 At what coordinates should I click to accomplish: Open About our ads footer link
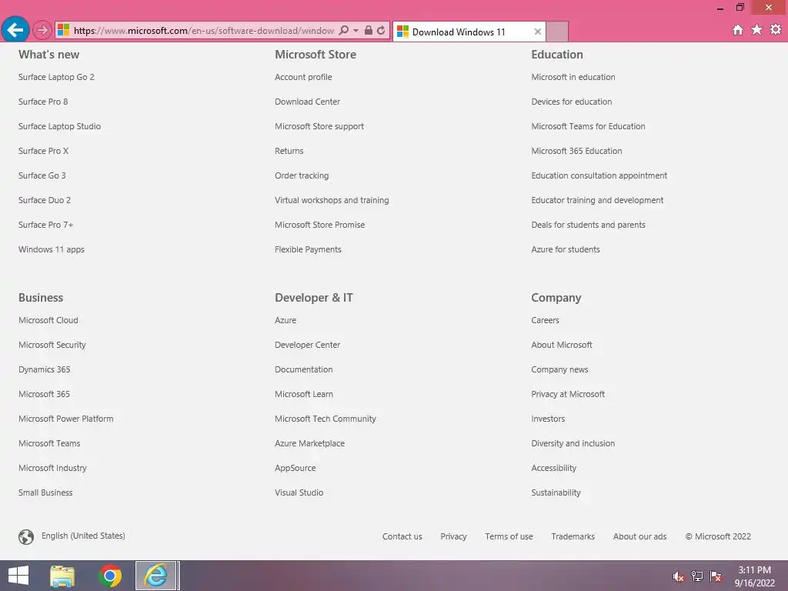point(639,536)
